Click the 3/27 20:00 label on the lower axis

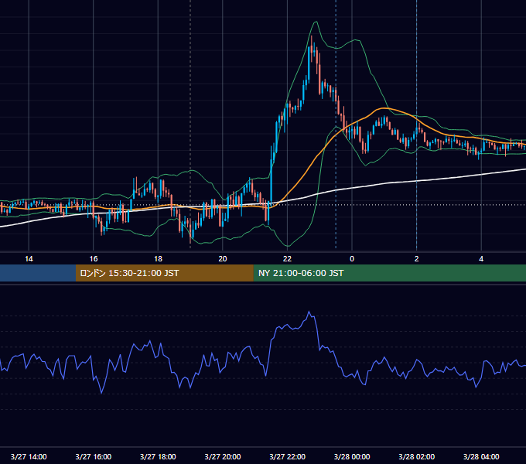(223, 456)
